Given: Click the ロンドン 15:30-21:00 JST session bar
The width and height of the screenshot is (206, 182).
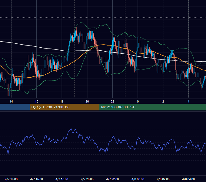Looking at the screenshot, I should pos(64,107).
